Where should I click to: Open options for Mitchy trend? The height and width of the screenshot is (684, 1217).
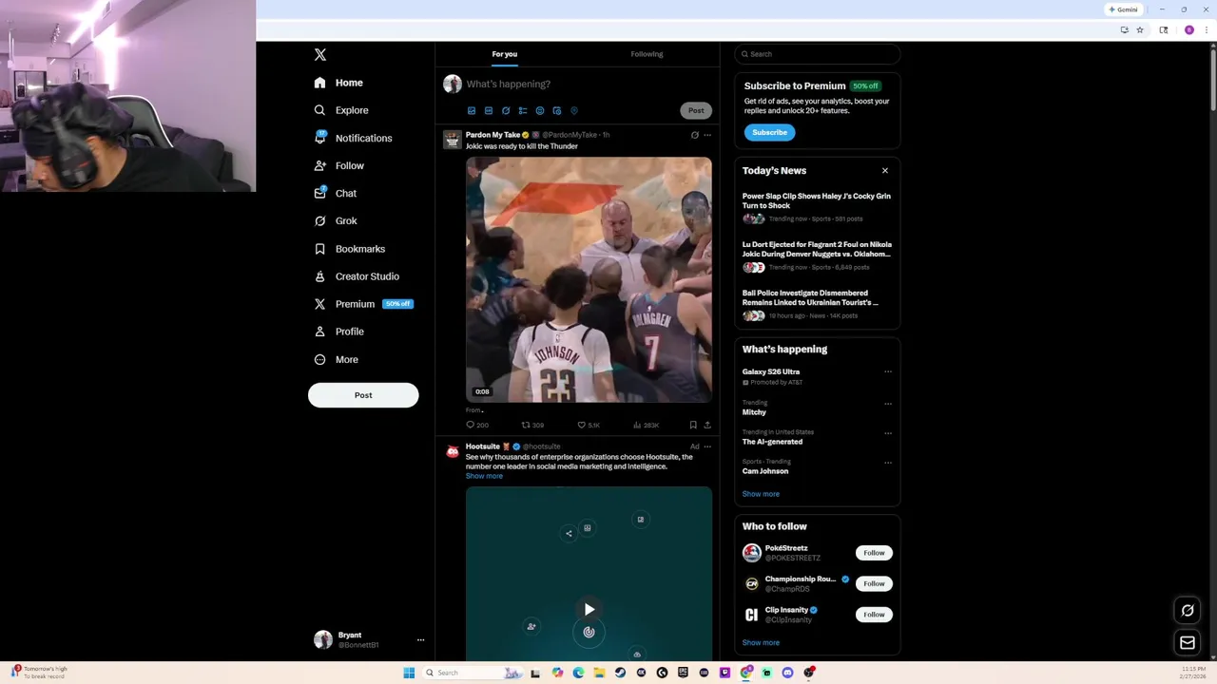[888, 404]
